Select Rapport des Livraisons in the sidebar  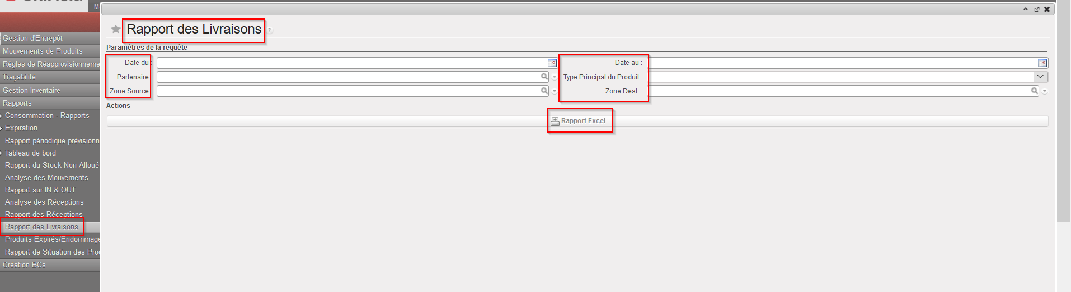pos(41,227)
